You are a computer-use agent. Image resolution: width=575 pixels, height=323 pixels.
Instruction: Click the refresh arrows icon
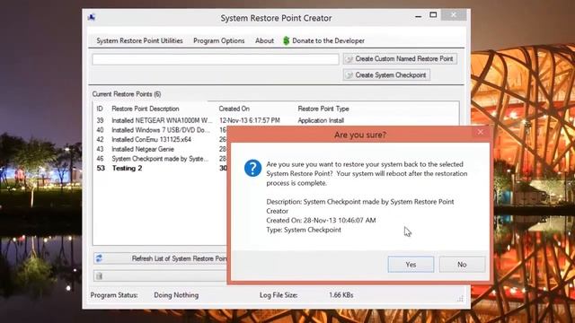[x=99, y=258]
